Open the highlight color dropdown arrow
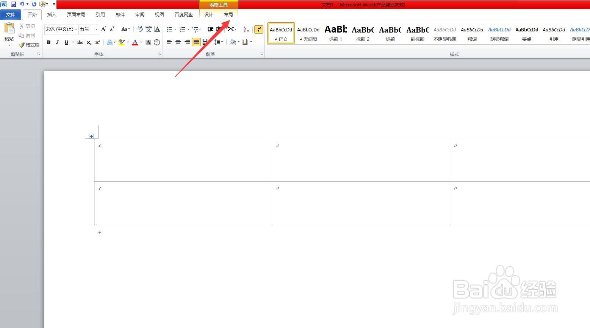Image resolution: width=590 pixels, height=328 pixels. click(x=128, y=42)
